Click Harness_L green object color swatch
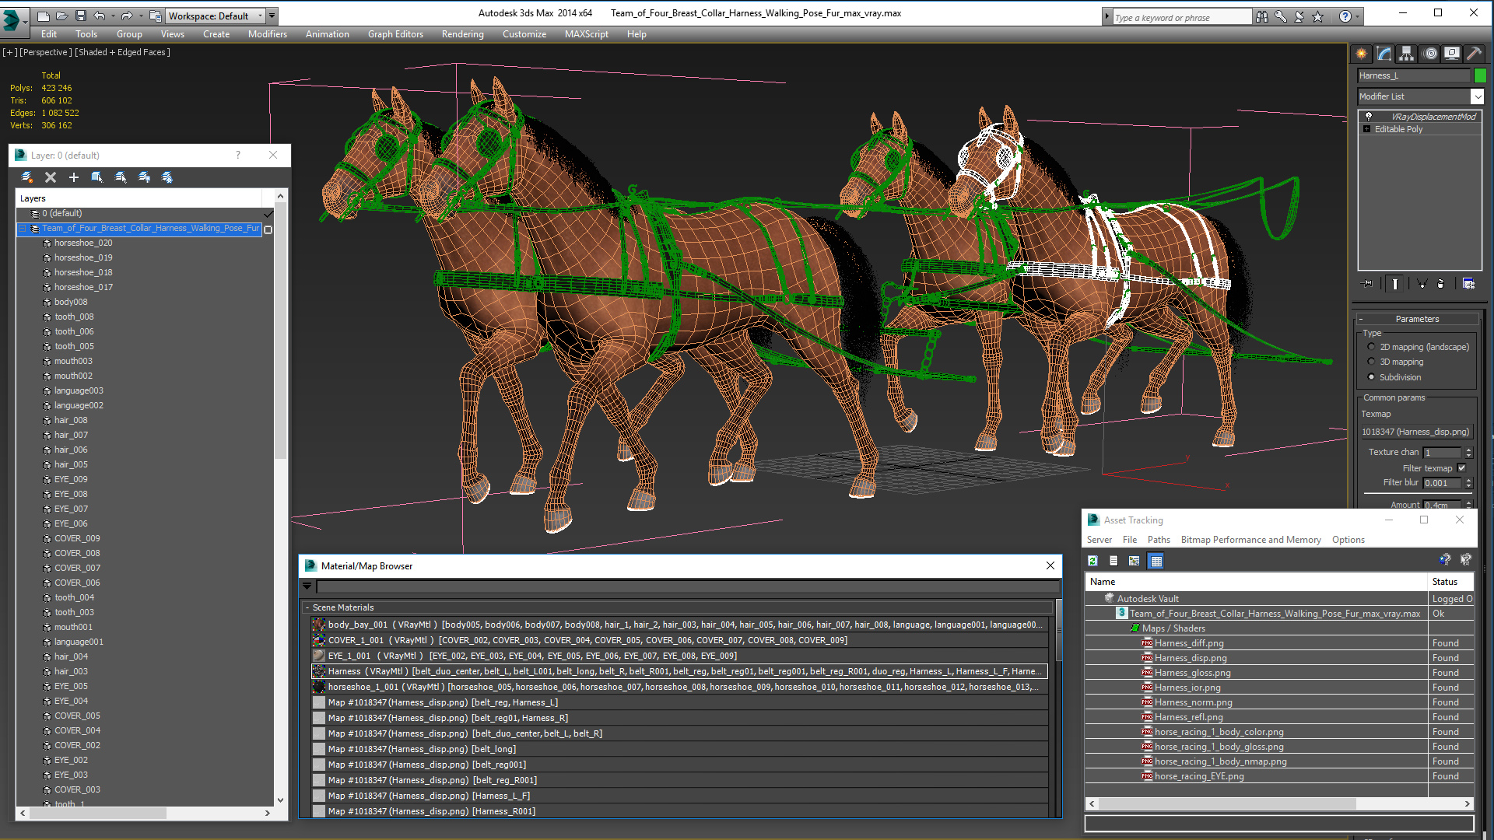 (1480, 75)
